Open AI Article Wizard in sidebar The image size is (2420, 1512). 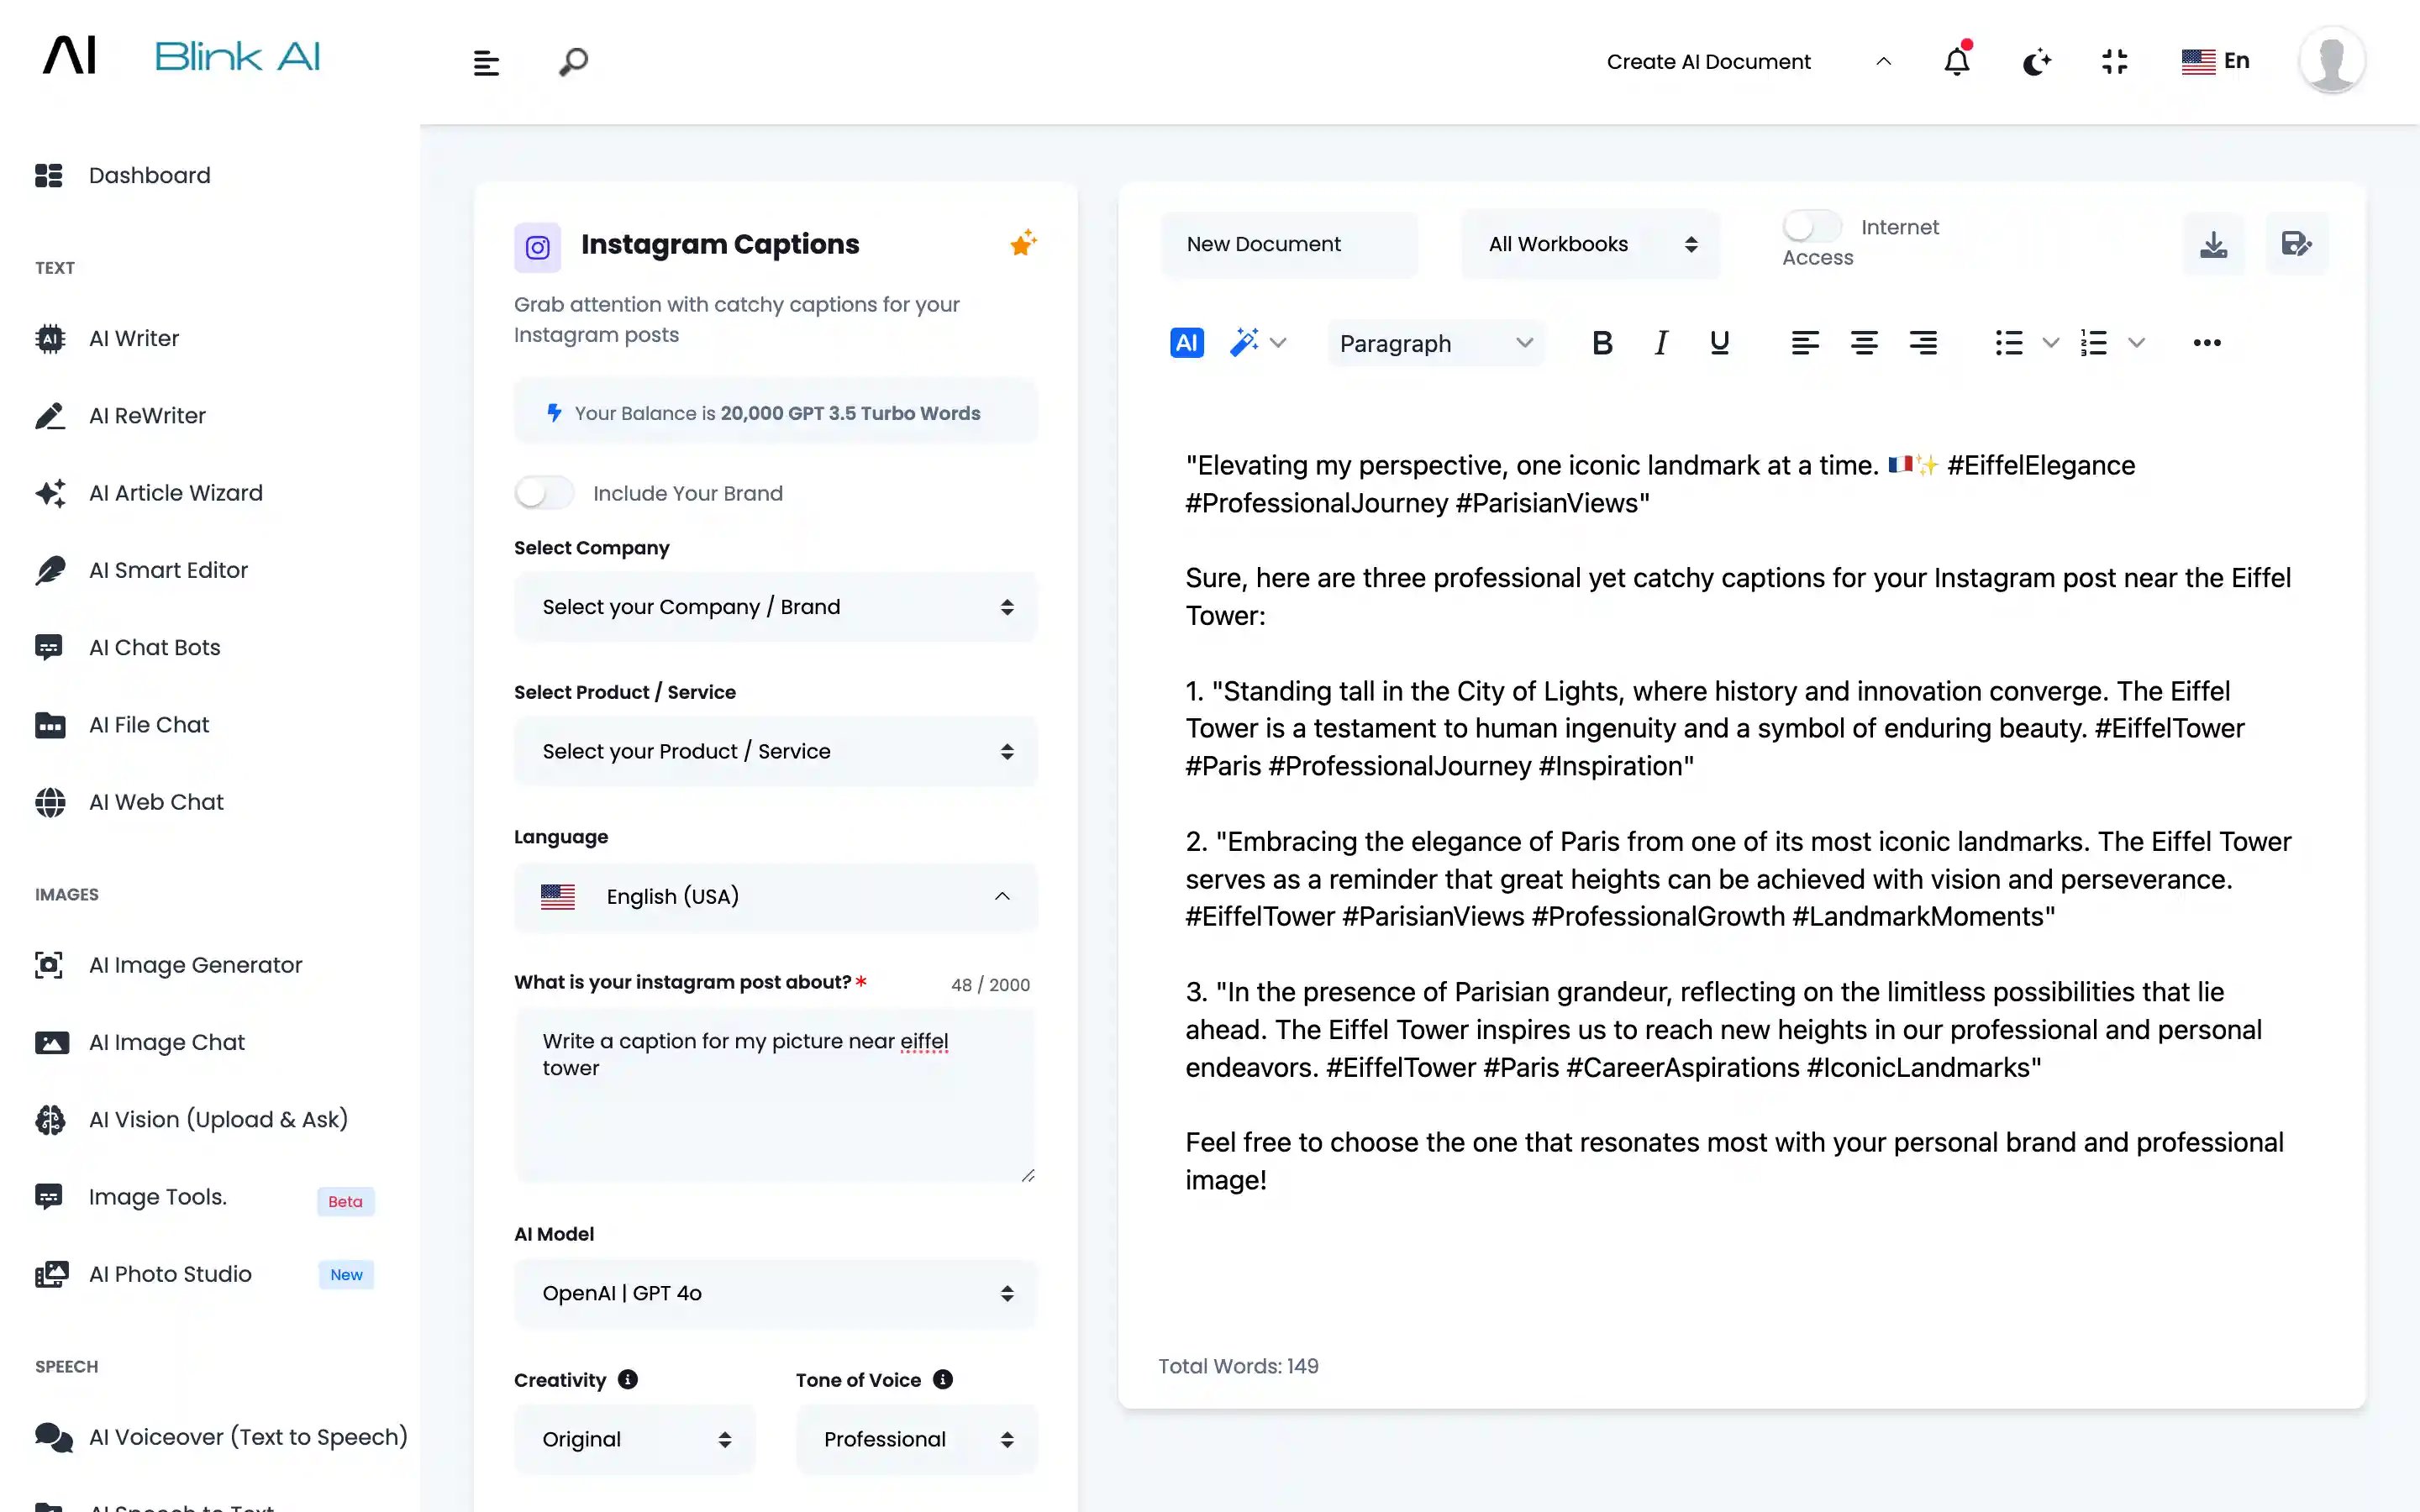[x=176, y=493]
